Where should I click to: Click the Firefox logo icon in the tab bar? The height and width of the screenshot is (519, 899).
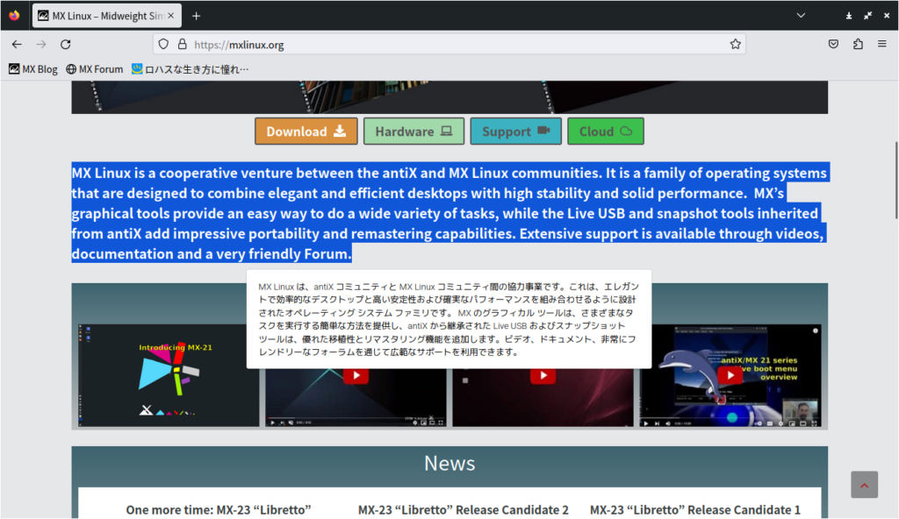pos(14,16)
